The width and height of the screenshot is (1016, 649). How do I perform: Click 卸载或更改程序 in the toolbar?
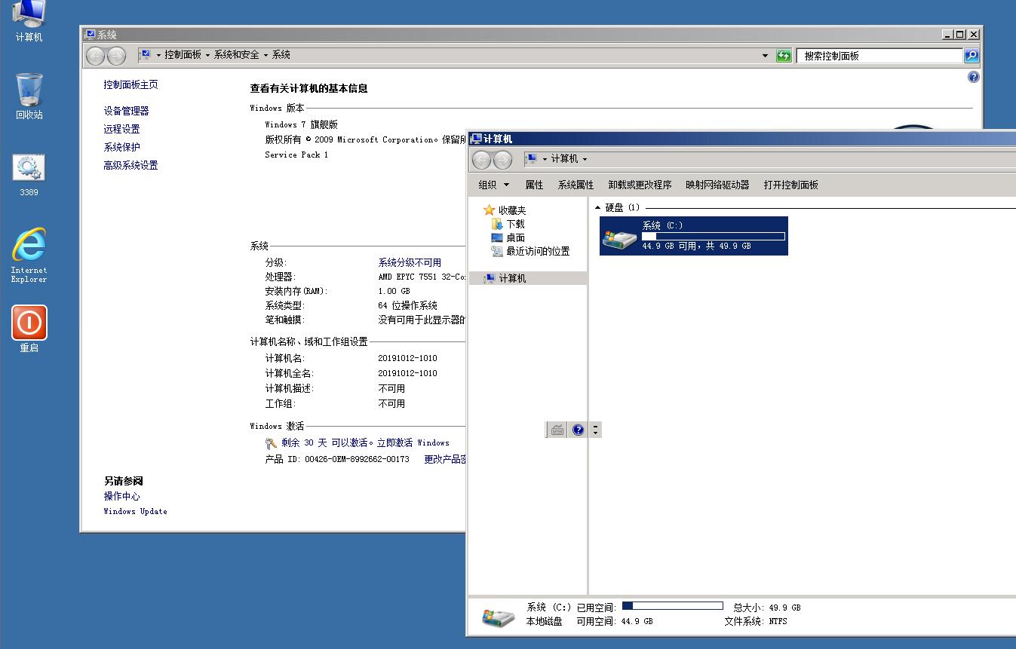tap(640, 185)
